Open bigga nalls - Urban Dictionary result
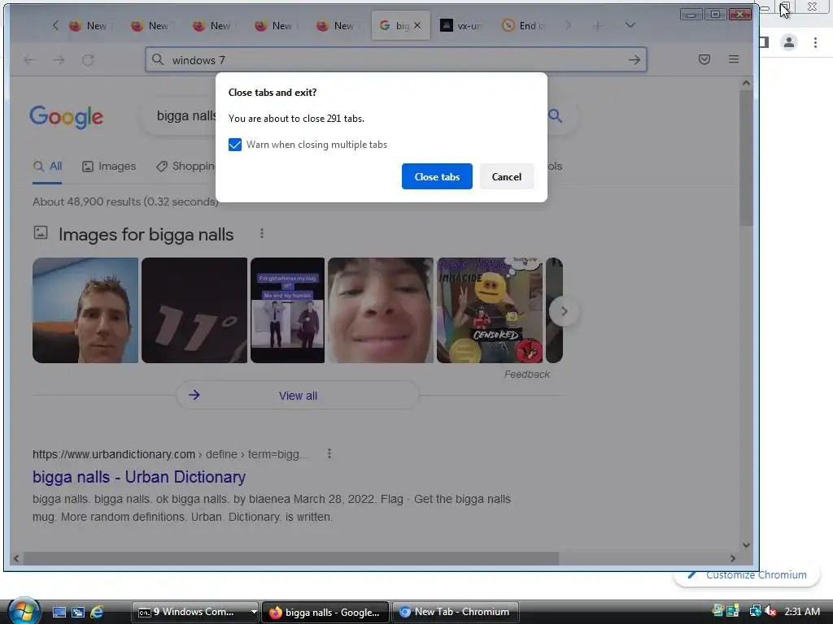Image resolution: width=833 pixels, height=624 pixels. (139, 477)
